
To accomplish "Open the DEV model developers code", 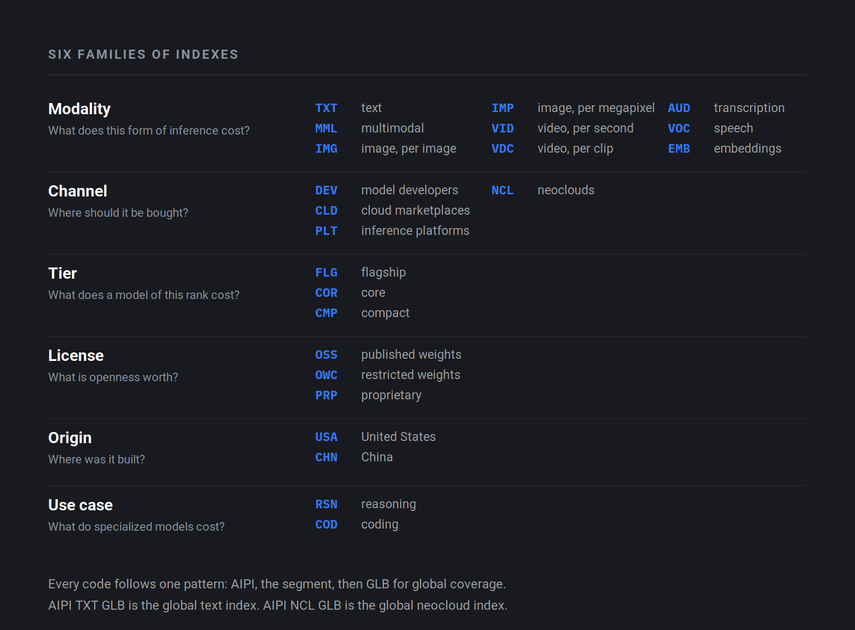I will [326, 190].
